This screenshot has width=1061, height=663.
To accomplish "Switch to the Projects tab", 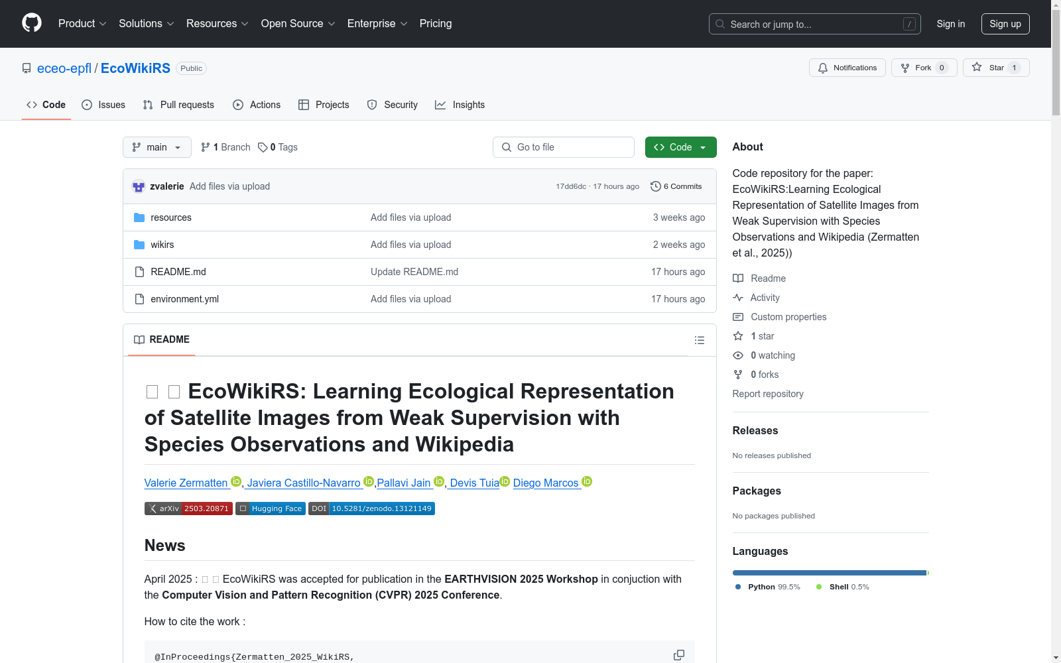I will click(324, 105).
